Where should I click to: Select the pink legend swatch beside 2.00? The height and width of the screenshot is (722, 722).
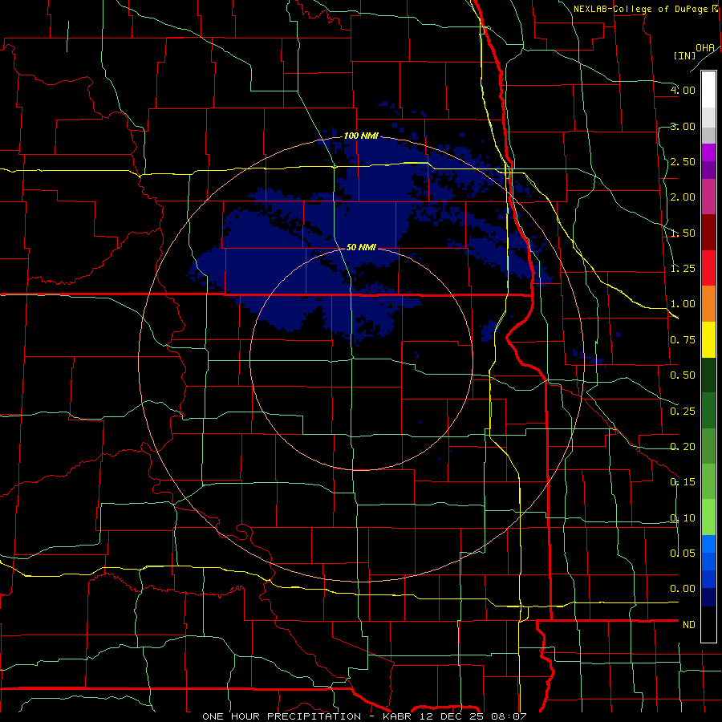pyautogui.click(x=708, y=197)
